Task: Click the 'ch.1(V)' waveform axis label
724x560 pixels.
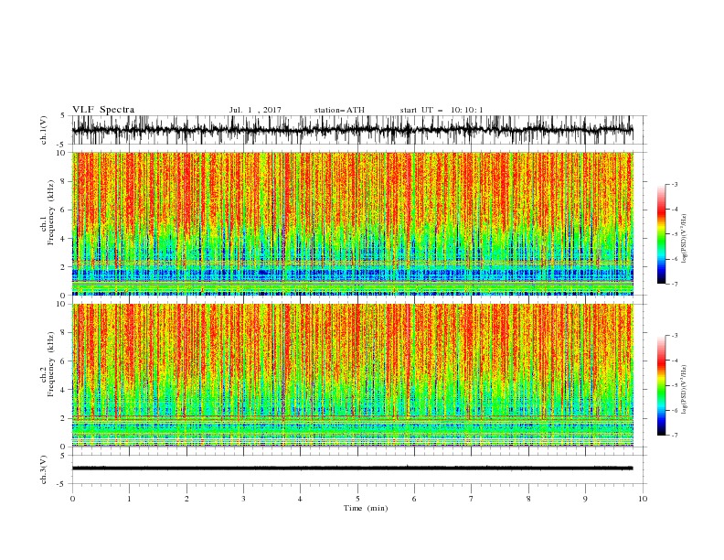Action: (44, 130)
